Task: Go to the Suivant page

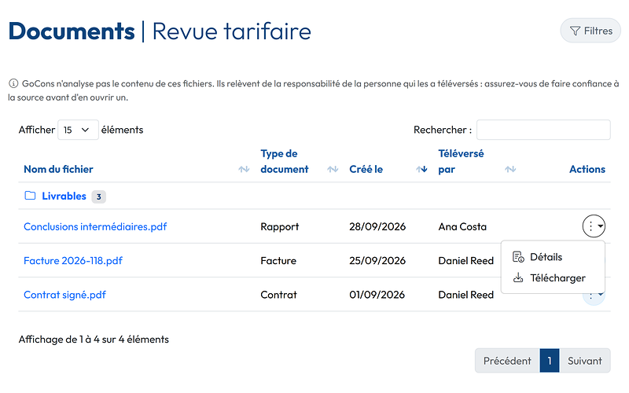Action: 585,361
